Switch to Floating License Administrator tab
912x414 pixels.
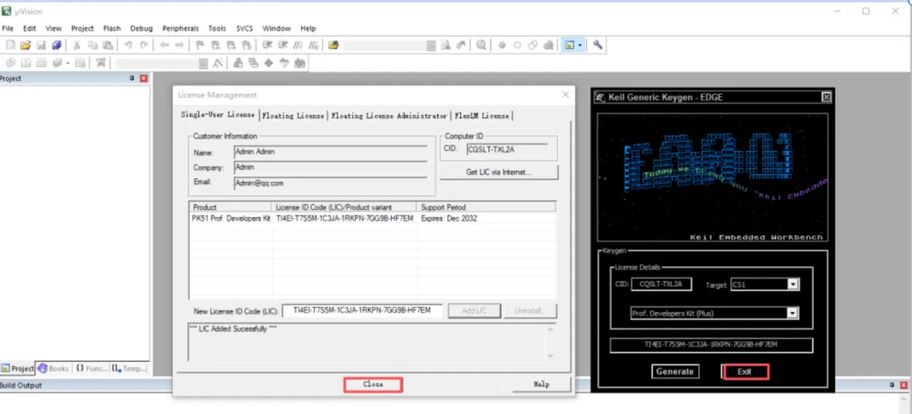[389, 116]
